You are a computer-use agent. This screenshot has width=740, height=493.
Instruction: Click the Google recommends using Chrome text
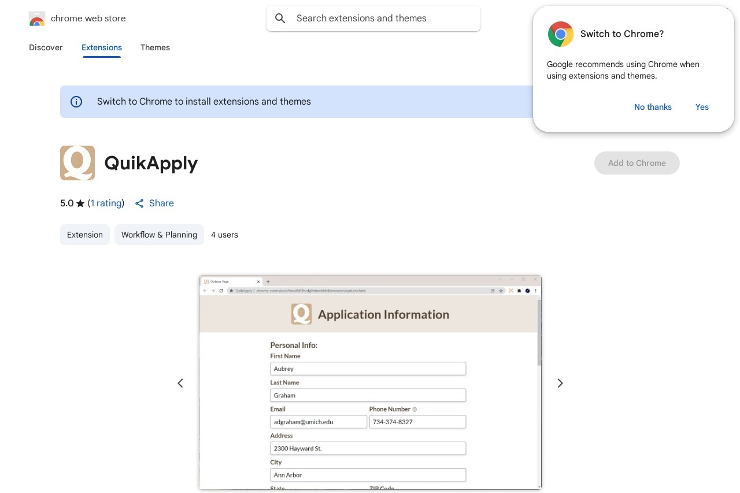coord(623,70)
